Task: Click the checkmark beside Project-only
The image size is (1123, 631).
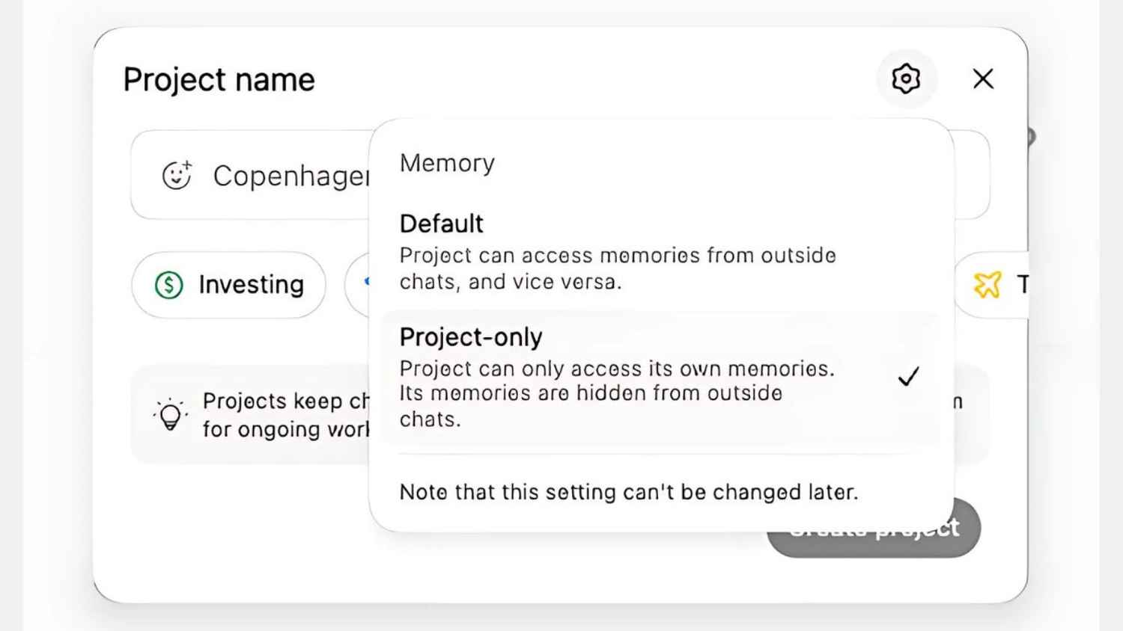Action: (x=908, y=377)
